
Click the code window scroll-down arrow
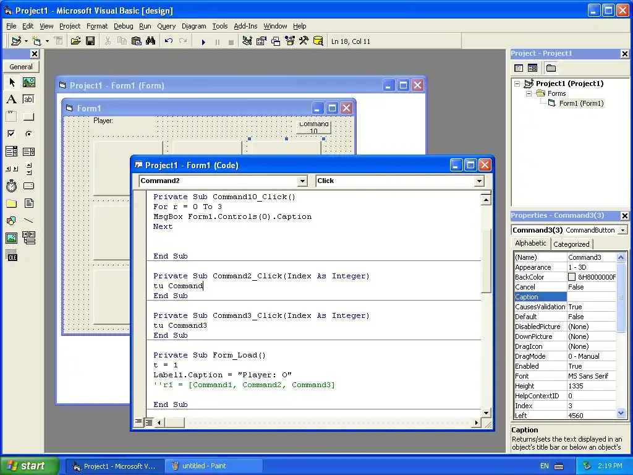click(486, 413)
